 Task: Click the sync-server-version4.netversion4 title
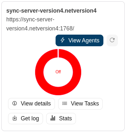pos(51,11)
